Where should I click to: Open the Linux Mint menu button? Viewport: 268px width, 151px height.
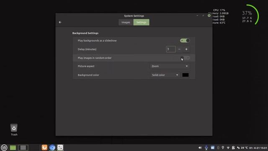click(4, 147)
